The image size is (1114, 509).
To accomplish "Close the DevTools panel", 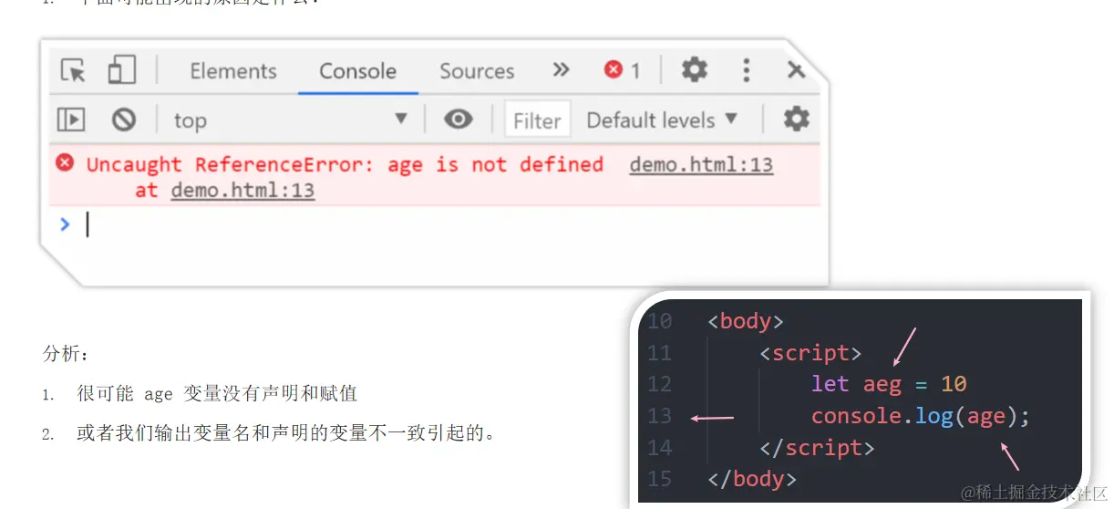I will pyautogui.click(x=796, y=70).
